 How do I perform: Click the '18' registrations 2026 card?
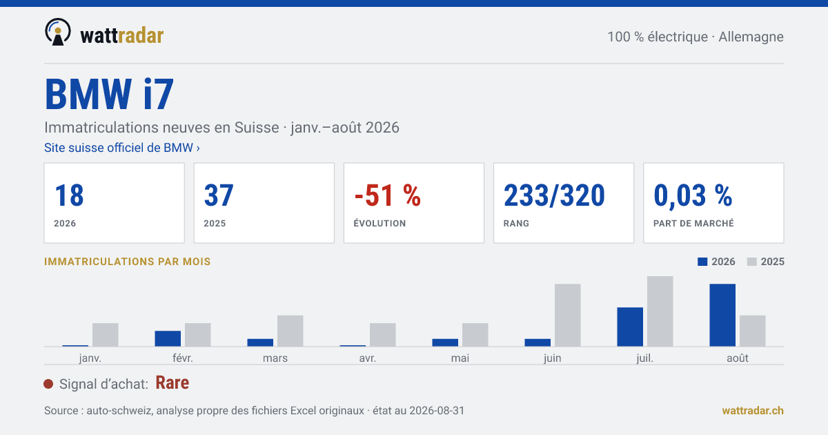tap(114, 203)
